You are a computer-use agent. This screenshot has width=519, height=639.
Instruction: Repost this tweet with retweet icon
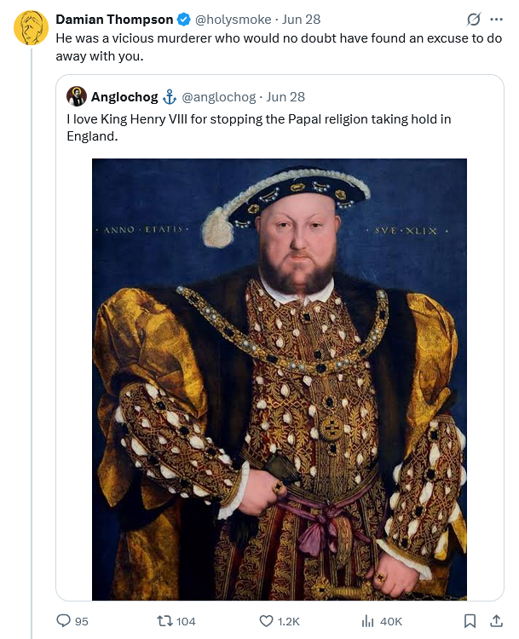(164, 621)
